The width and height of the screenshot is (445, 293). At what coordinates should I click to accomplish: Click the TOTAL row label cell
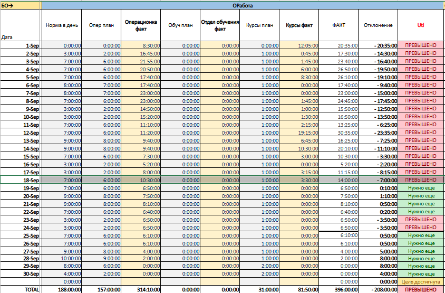click(20, 289)
